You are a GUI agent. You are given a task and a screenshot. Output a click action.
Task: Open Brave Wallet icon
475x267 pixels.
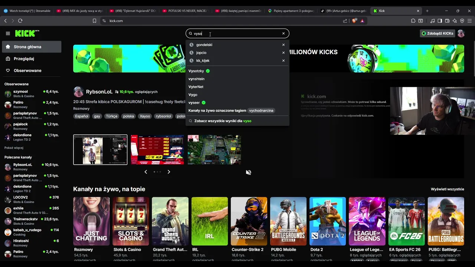447,21
